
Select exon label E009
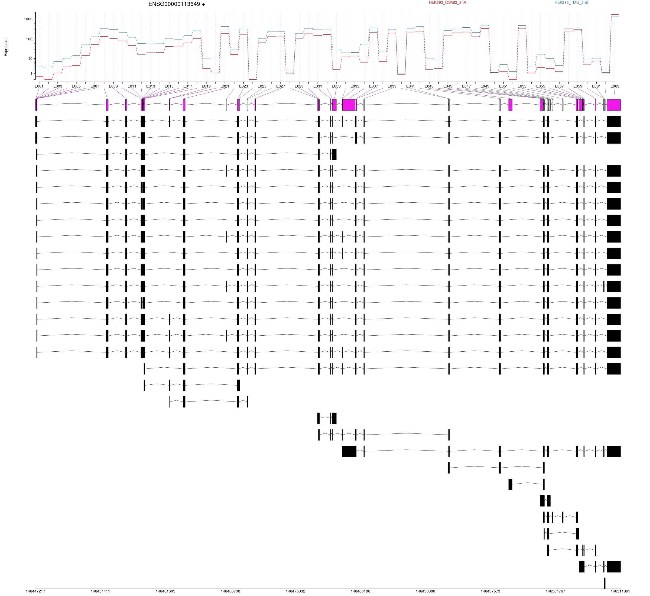tap(113, 86)
